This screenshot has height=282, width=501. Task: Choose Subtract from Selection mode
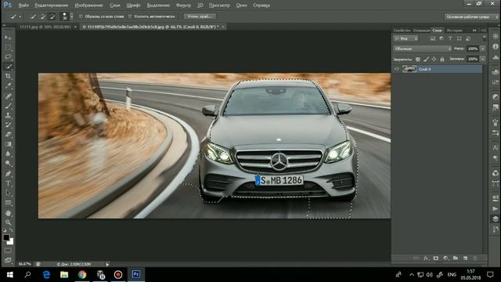pos(52,16)
